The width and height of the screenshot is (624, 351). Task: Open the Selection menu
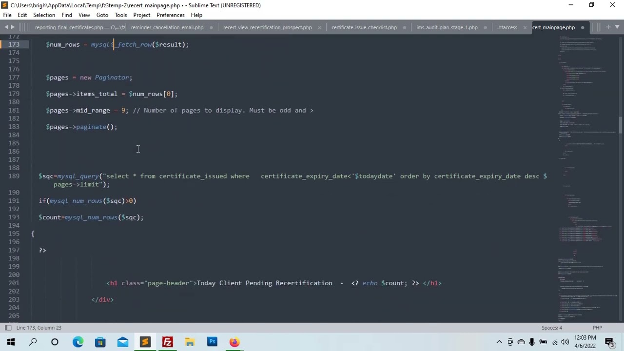click(x=44, y=15)
